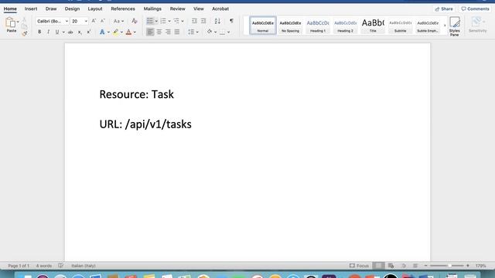Open the Layout tab
The width and height of the screenshot is (495, 278).
(x=95, y=8)
